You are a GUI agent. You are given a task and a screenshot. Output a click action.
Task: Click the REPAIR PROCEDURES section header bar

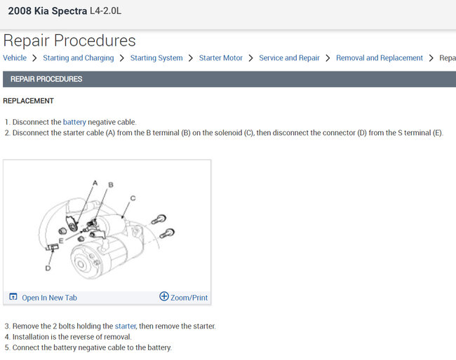coord(228,79)
